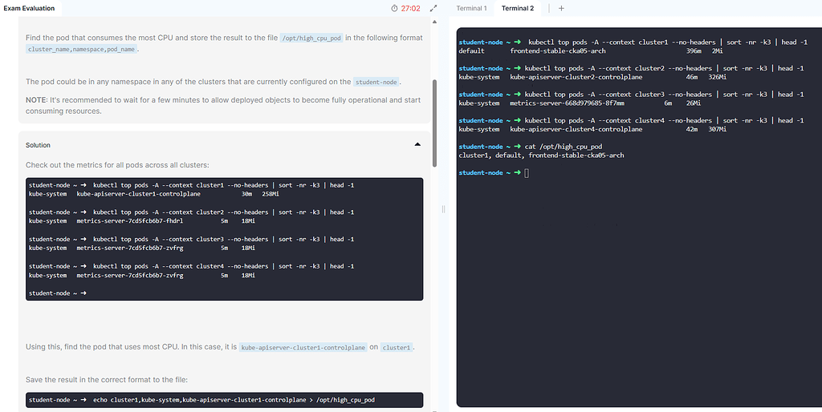Click the left panel vertical scrollbar

435,120
